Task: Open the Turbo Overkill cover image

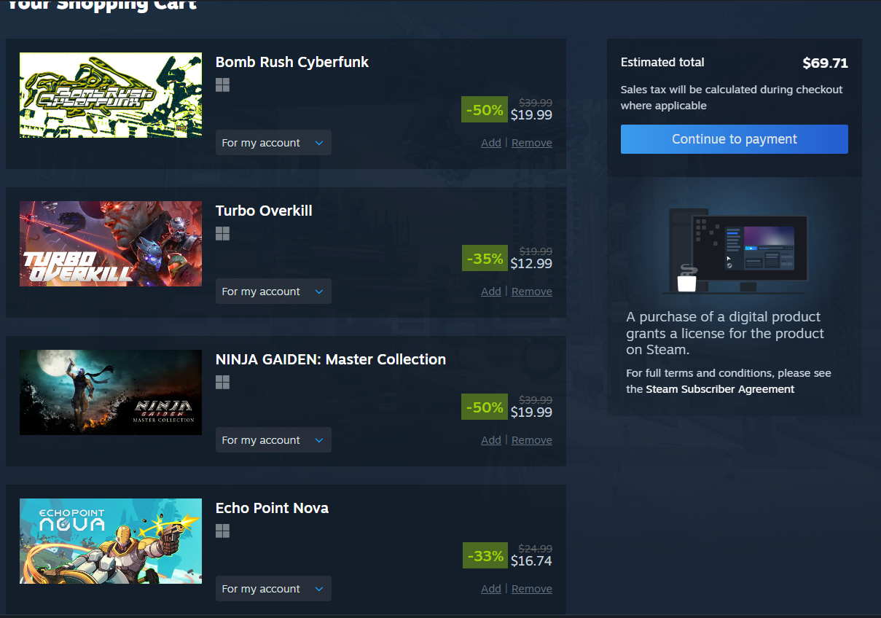Action: tap(111, 243)
